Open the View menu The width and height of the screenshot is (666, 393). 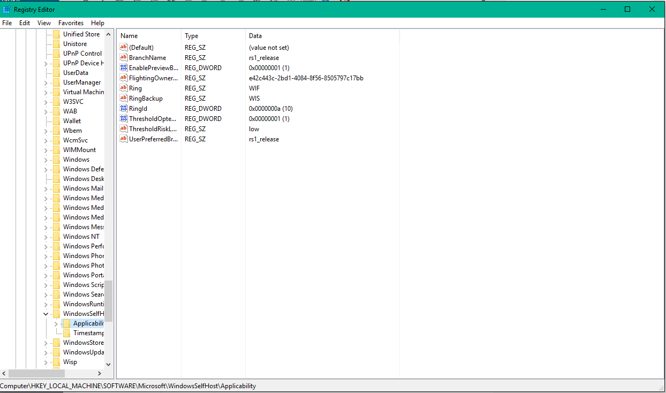(x=44, y=23)
